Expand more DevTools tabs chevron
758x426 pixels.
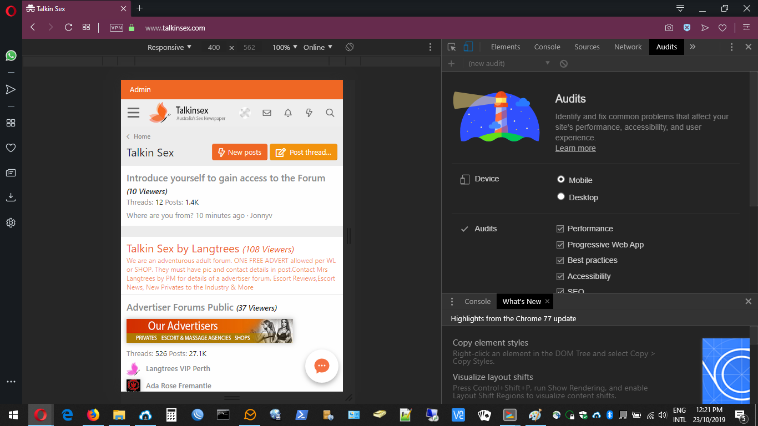(693, 47)
